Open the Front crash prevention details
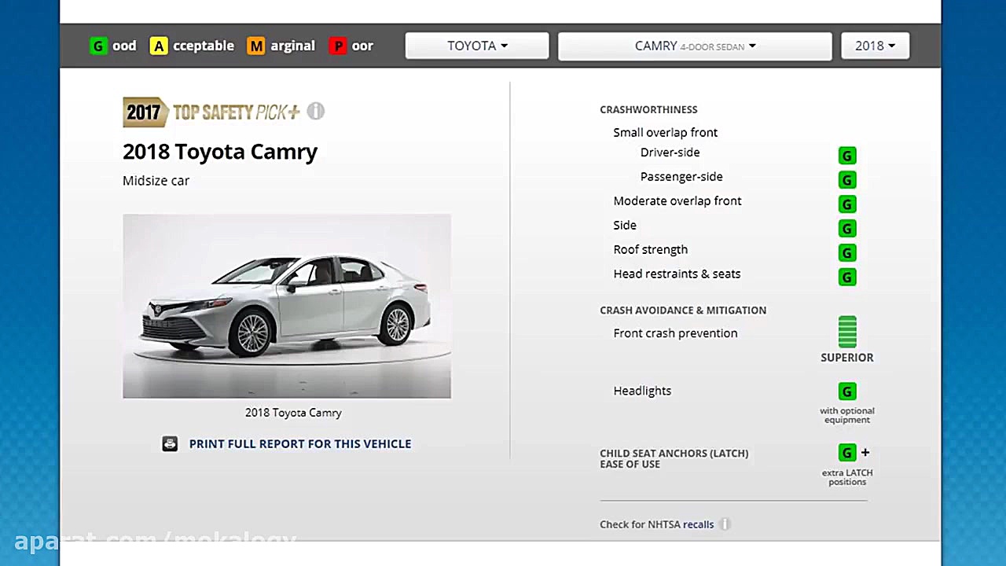Viewport: 1006px width, 566px height. [676, 333]
